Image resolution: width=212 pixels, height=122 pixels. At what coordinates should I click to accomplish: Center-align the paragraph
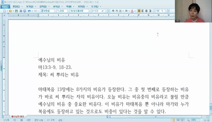click(x=146, y=11)
